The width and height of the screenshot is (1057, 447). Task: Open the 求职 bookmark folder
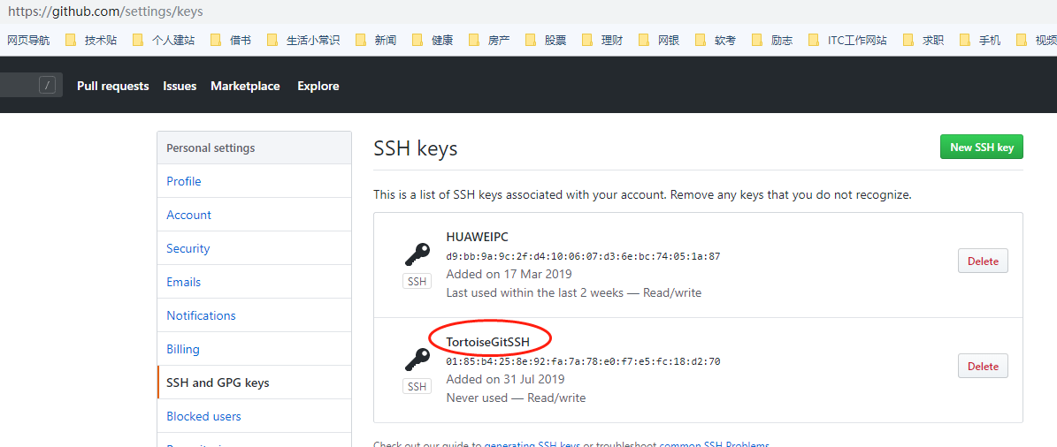point(923,41)
